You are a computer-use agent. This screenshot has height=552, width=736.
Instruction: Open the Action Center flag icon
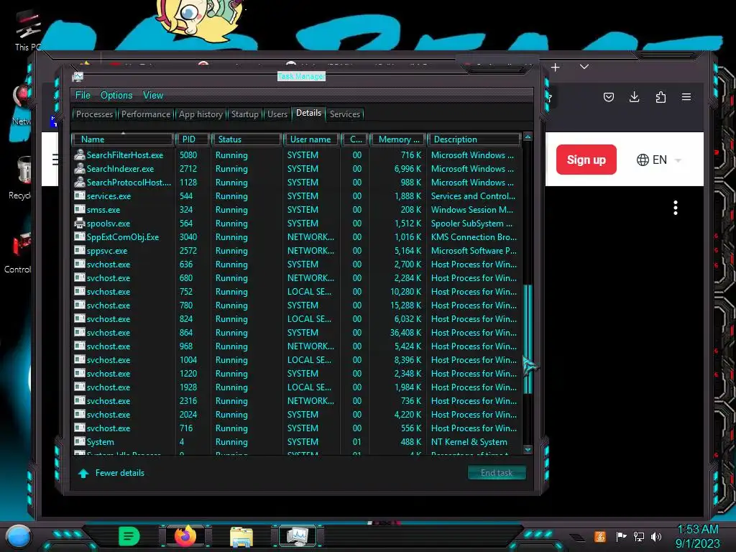pyautogui.click(x=621, y=536)
